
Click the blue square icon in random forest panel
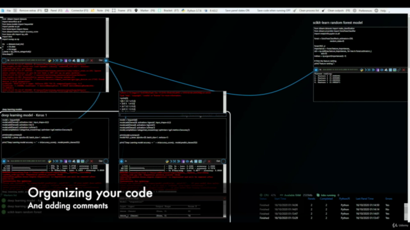click(x=390, y=70)
